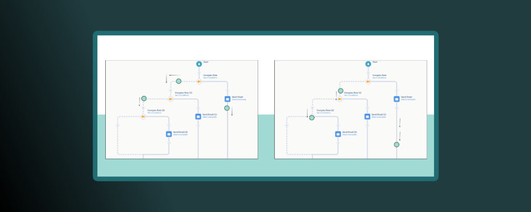
Task: Open the Send Email envelope icon, right diagram
Action: coord(397,99)
